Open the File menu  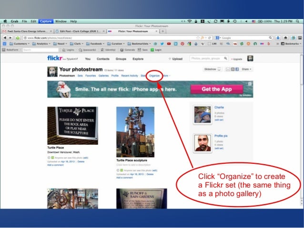[24, 21]
